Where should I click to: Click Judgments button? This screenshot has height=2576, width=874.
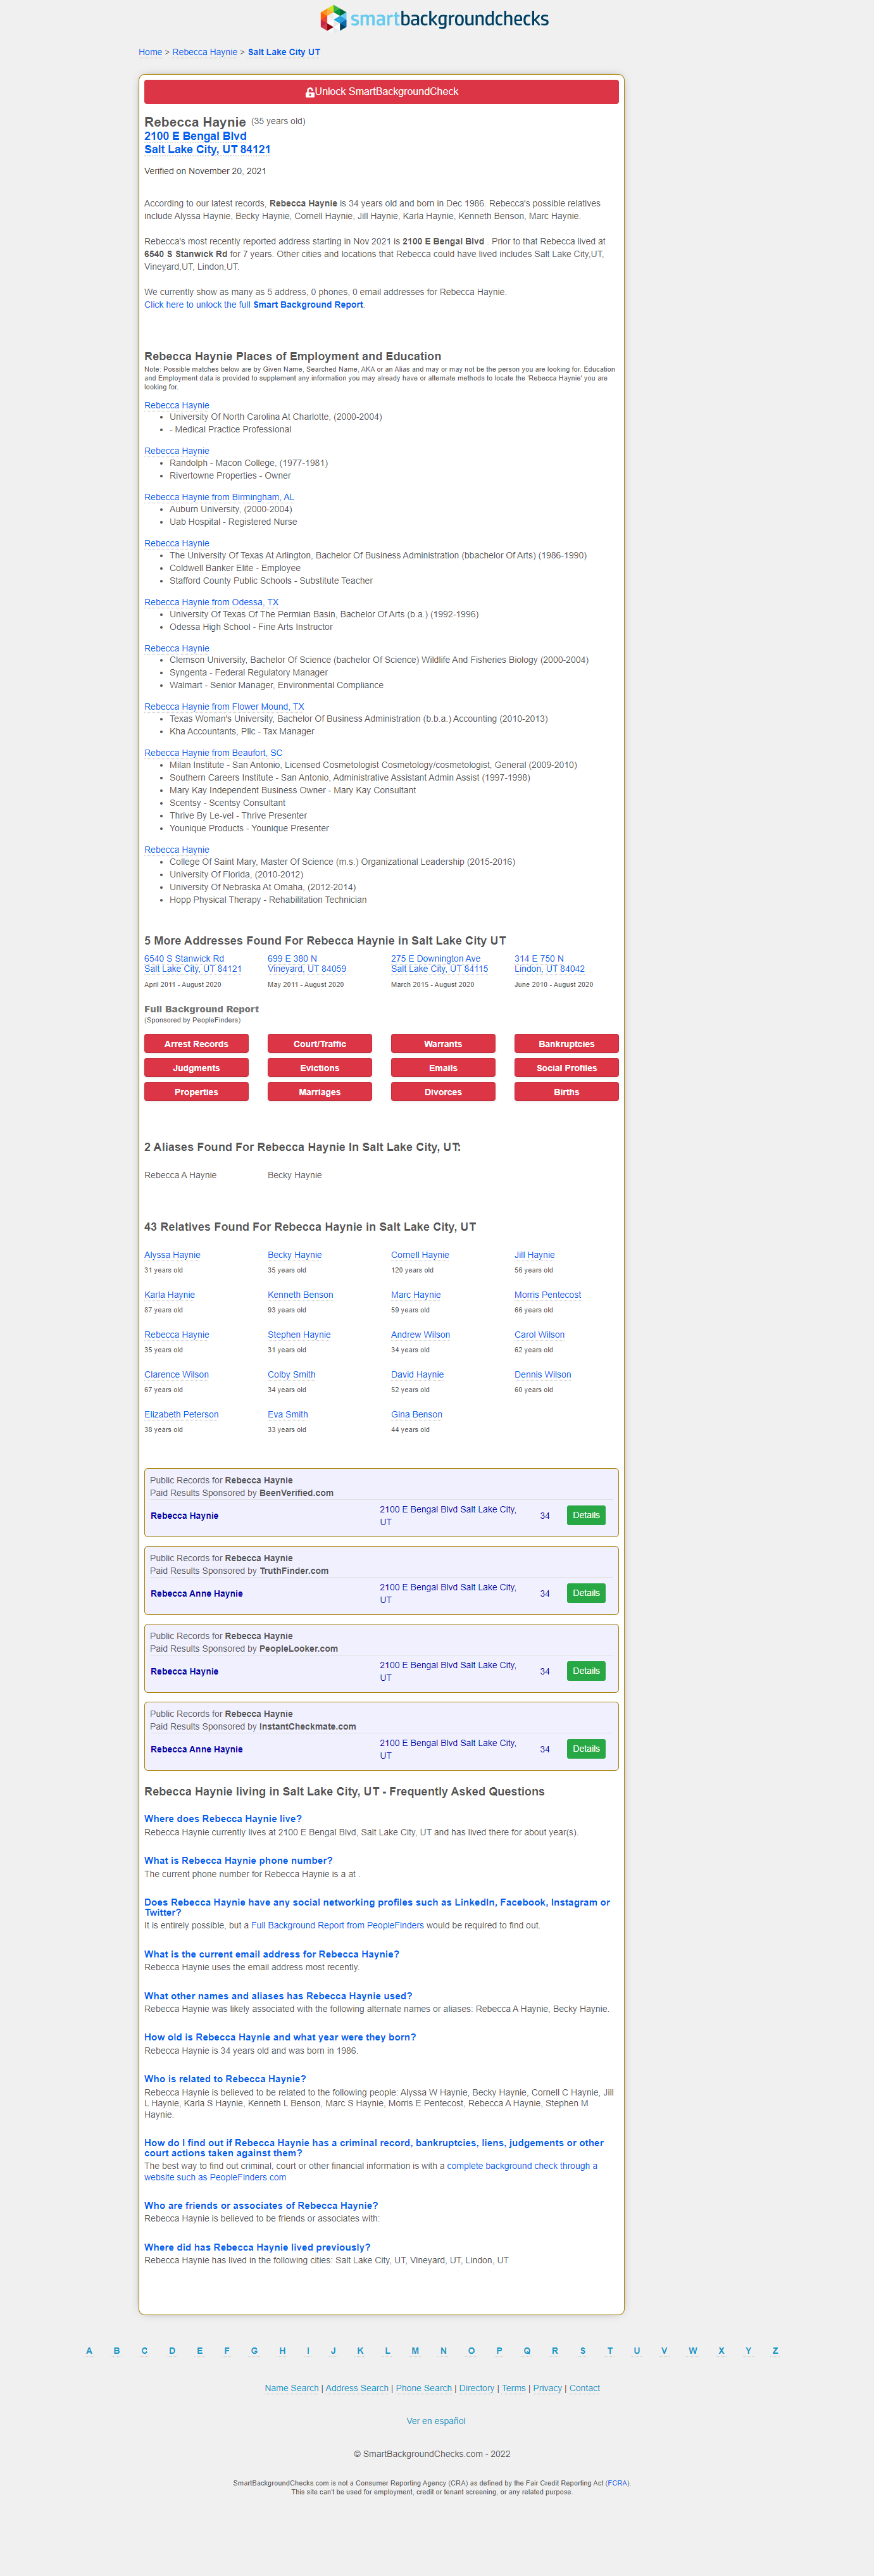coord(196,1068)
